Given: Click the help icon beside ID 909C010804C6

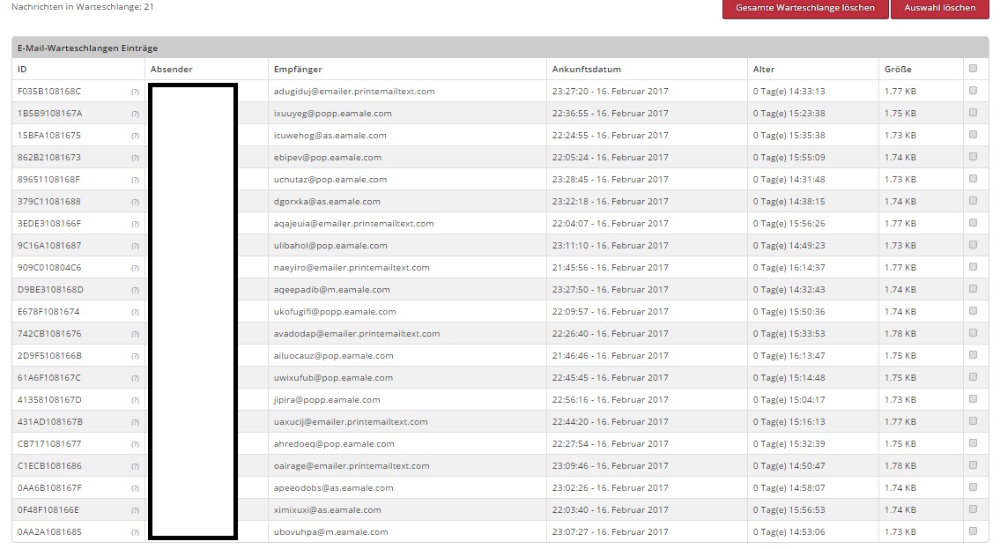Looking at the screenshot, I should 135,268.
